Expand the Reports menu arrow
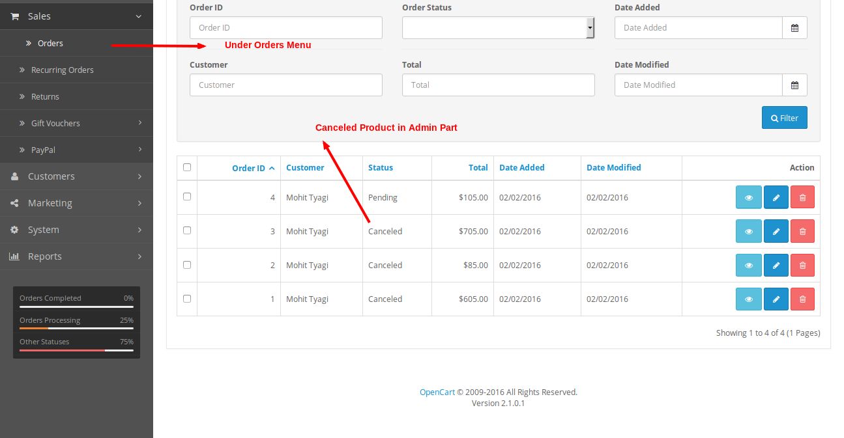844x438 pixels. 140,256
